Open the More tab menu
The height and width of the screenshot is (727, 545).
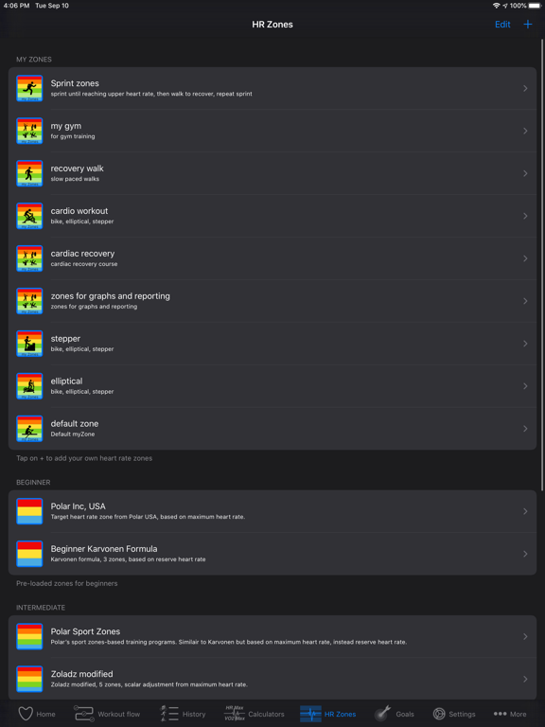[x=510, y=714]
